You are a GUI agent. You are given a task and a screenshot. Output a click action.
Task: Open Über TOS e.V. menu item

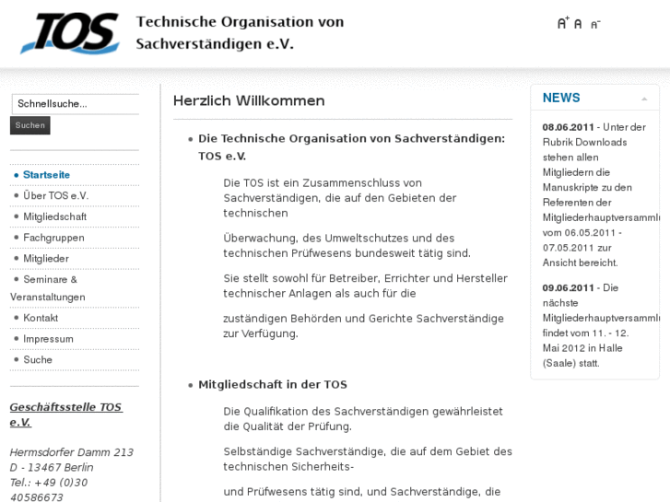point(55,195)
